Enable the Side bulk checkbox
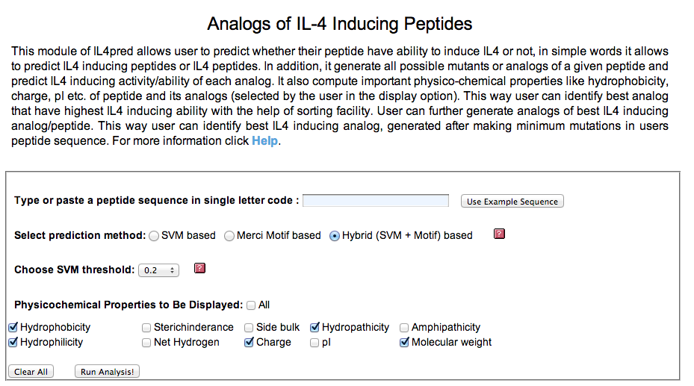 pos(249,328)
